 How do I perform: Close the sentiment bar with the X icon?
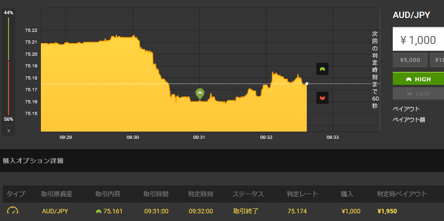9,131
